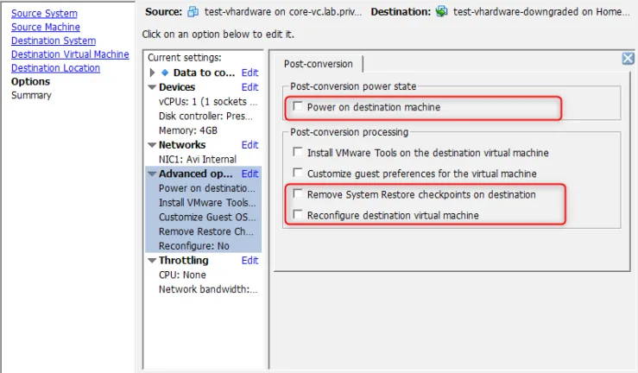
Task: Click the source virtual machine icon
Action: tap(193, 12)
